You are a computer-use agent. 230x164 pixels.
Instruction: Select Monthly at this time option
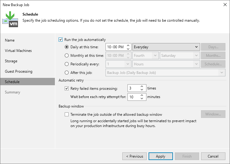pyautogui.click(x=67, y=56)
